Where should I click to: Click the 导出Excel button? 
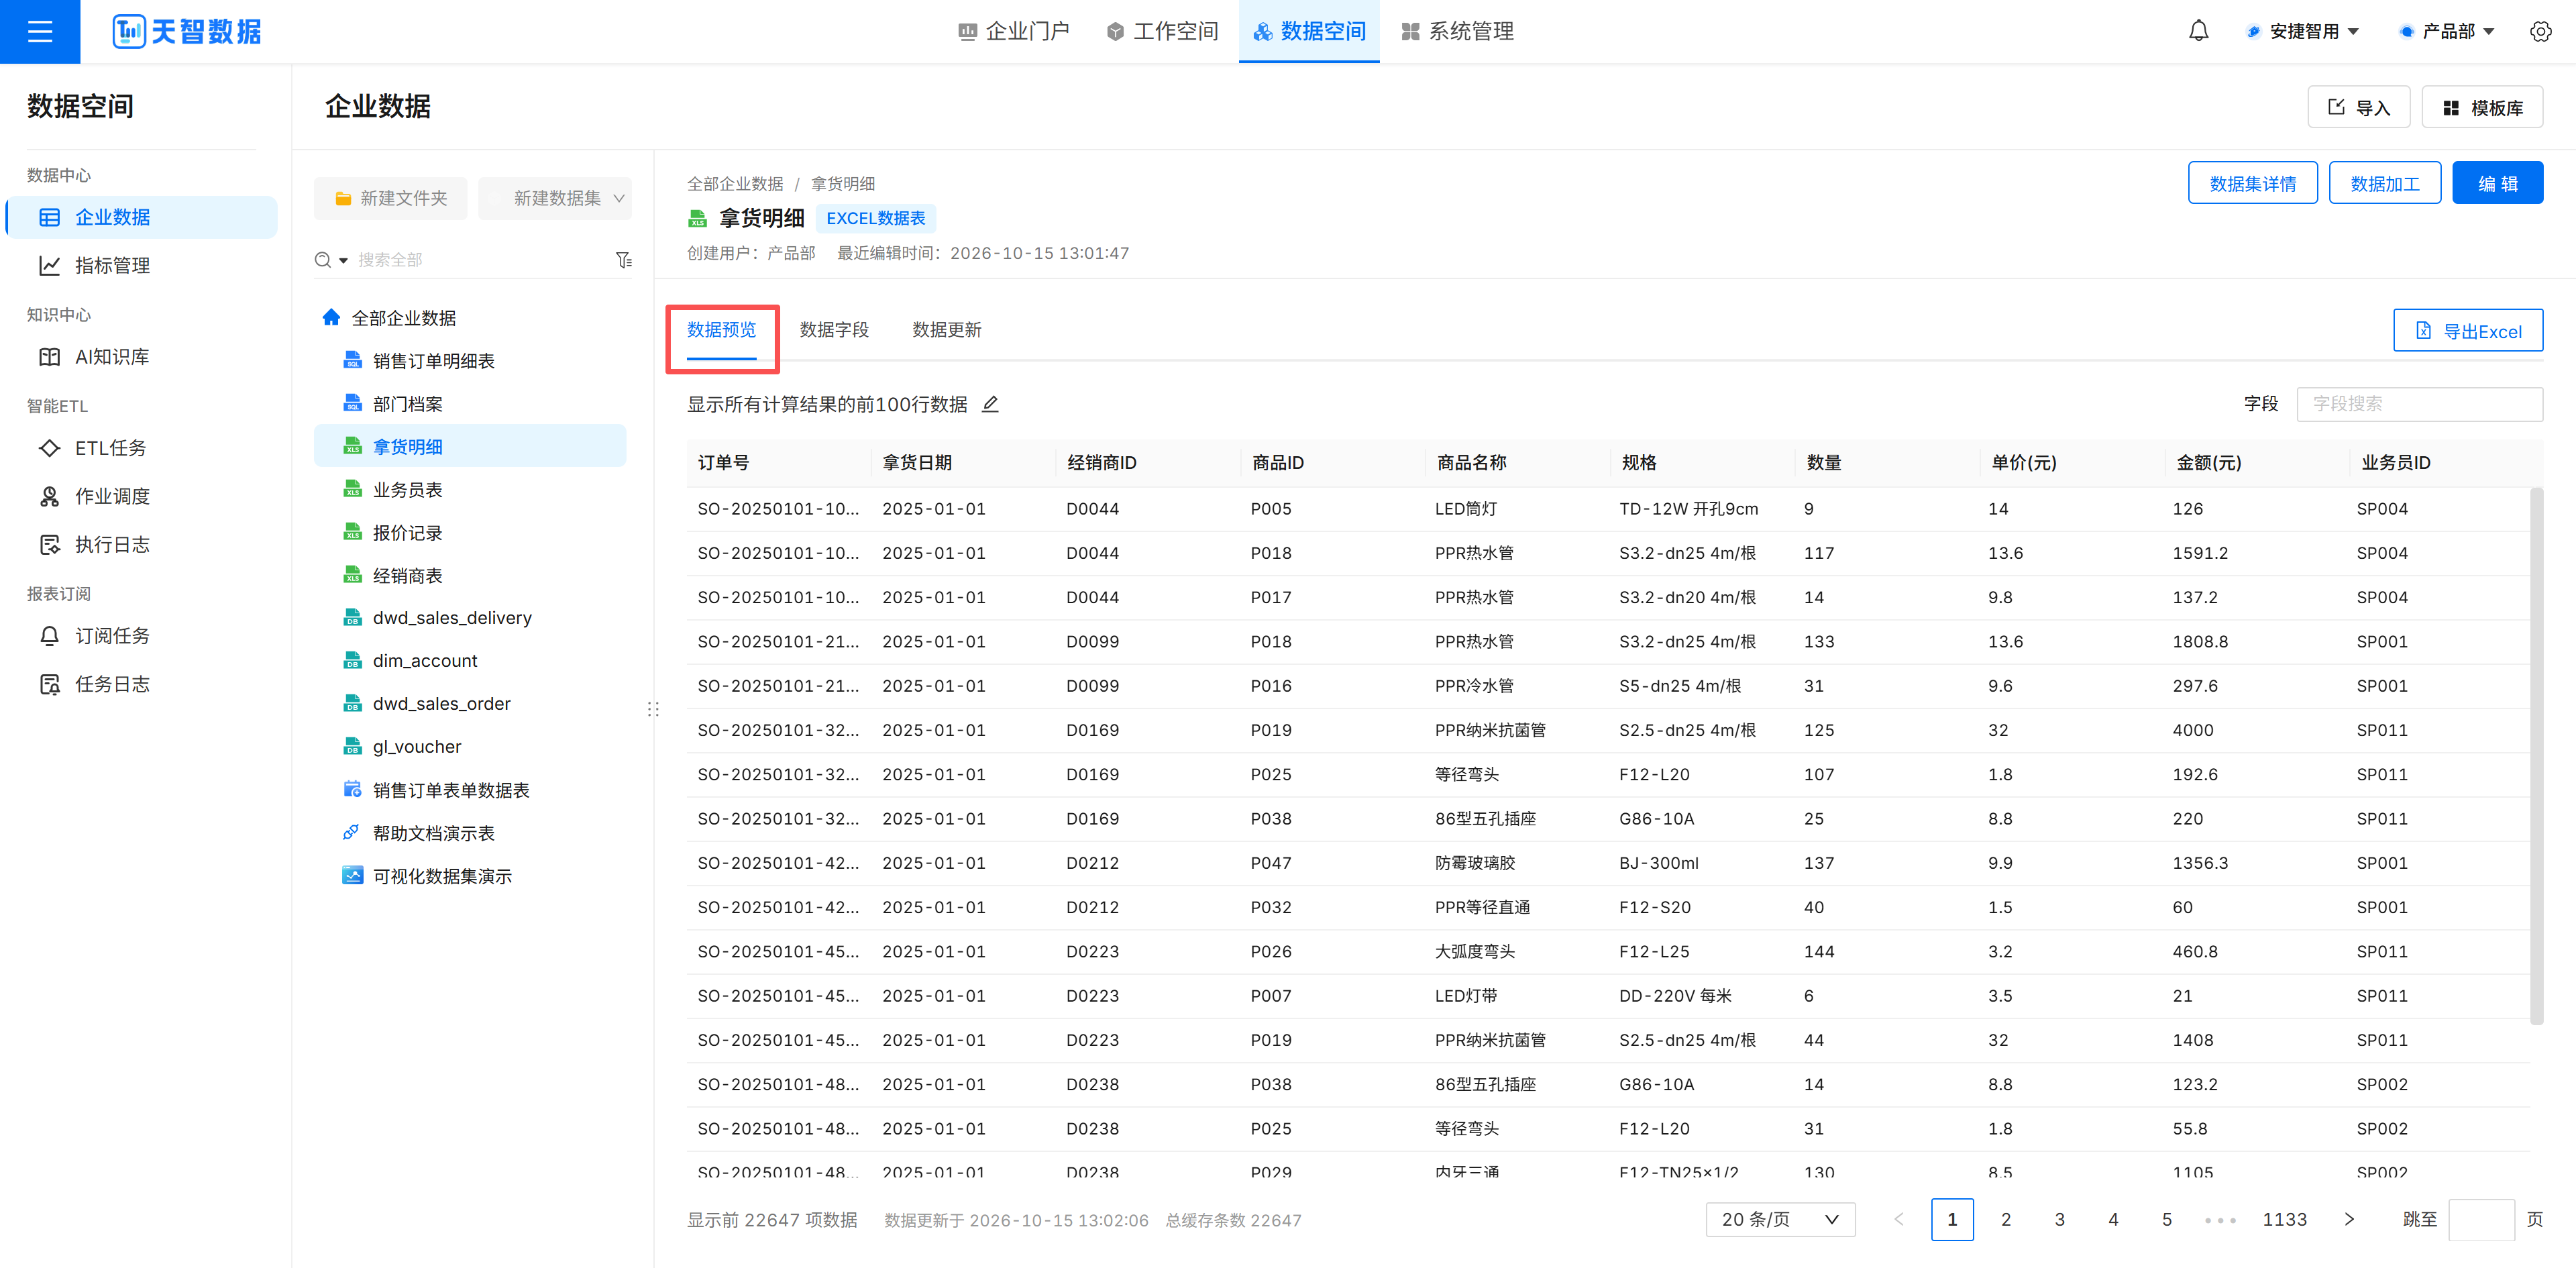[x=2467, y=331]
